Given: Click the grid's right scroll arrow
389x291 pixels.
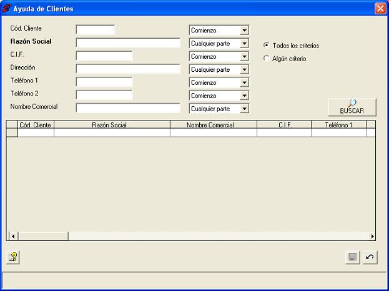Looking at the screenshot, I should pyautogui.click(x=372, y=236).
